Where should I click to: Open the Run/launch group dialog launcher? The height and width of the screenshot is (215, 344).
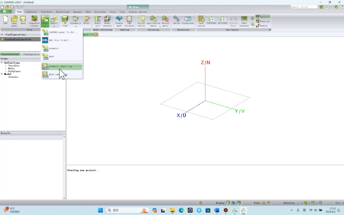(270, 30)
